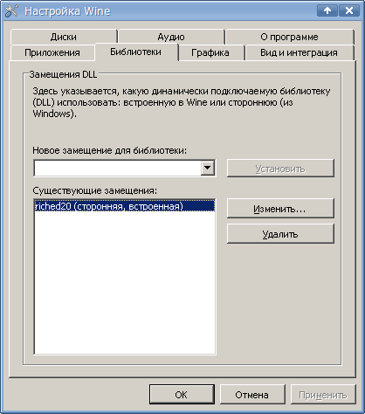Expand the library override dropdown arrow
Viewport: 365px width, 414px height.
[x=208, y=168]
